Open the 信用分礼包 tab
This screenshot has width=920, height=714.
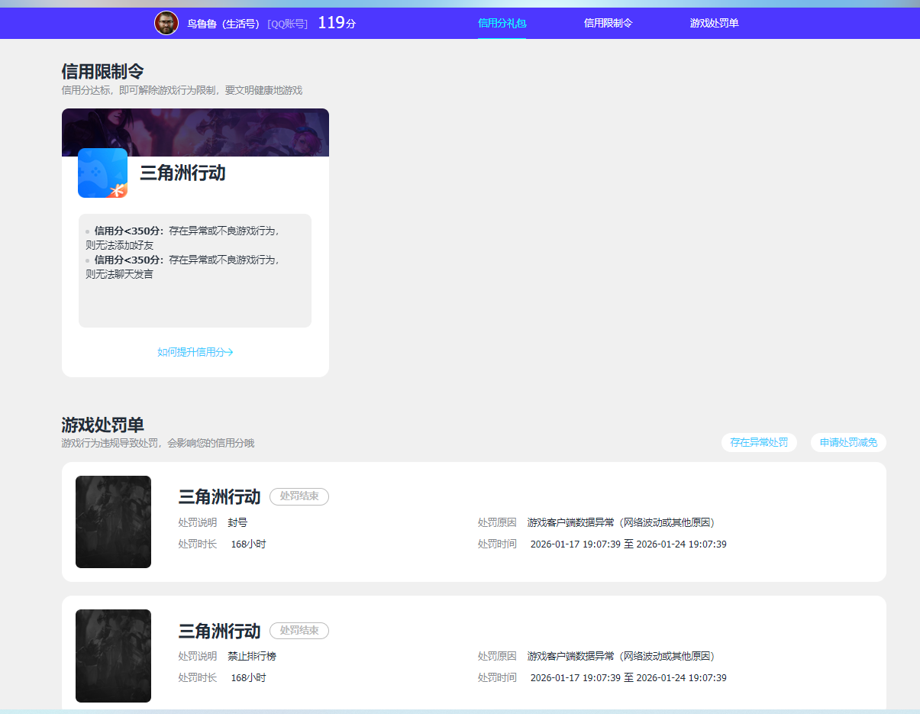click(x=502, y=23)
